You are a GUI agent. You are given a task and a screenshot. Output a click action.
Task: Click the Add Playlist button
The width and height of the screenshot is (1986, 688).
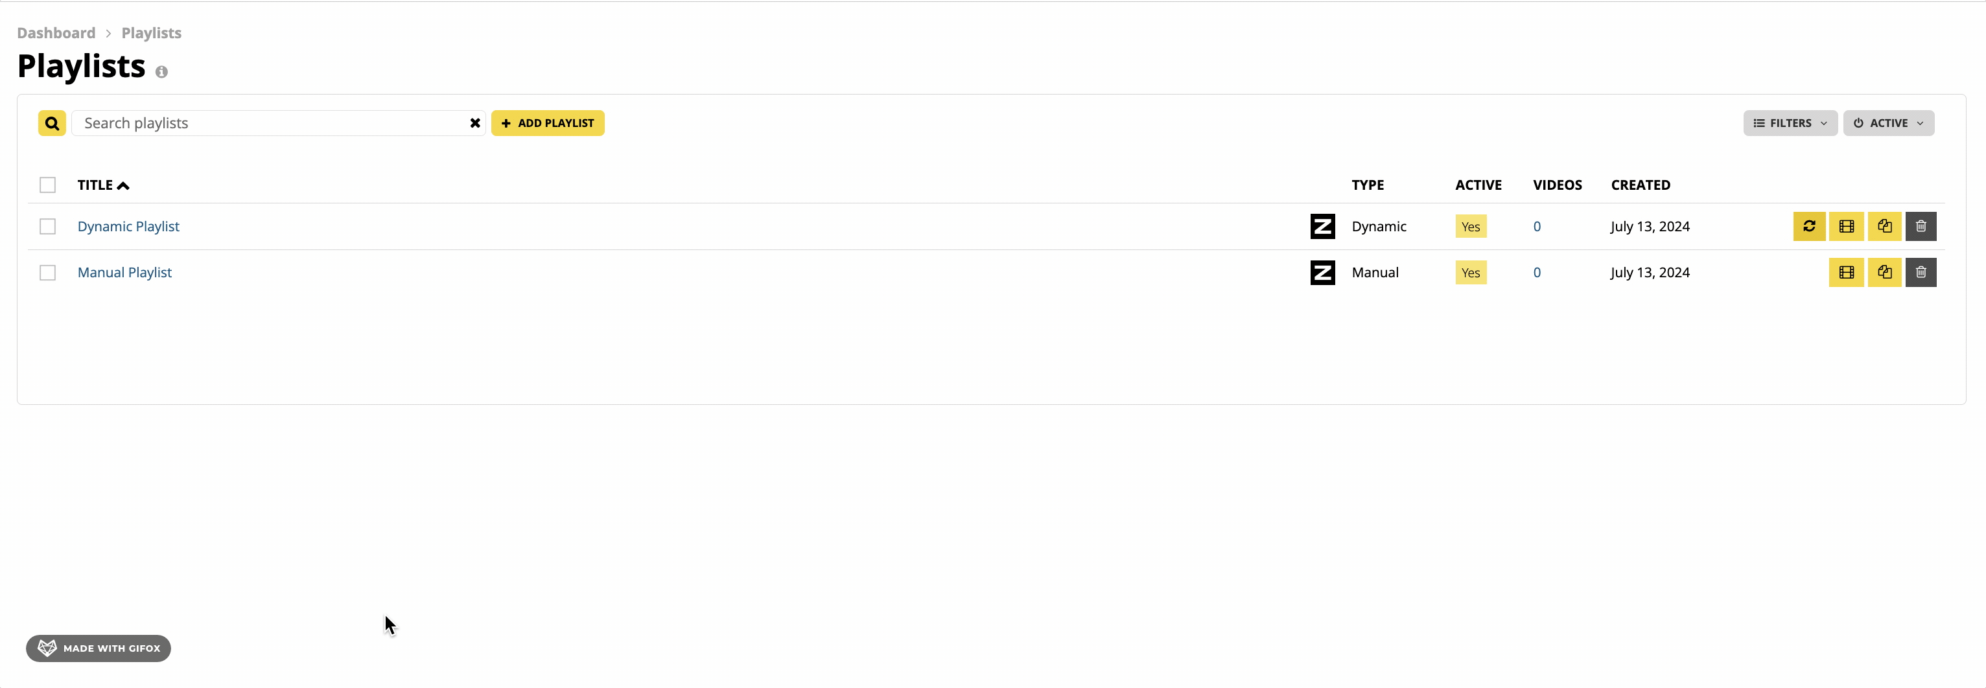(548, 123)
